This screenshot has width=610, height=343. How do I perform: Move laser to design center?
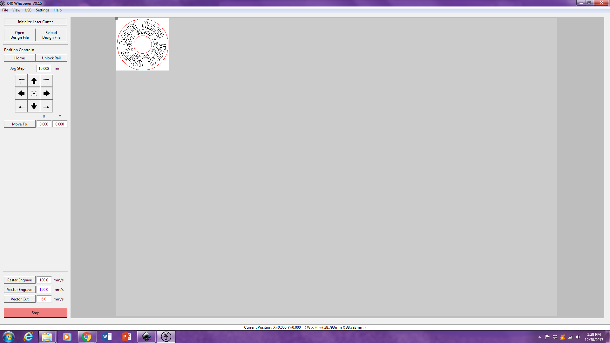point(34,93)
